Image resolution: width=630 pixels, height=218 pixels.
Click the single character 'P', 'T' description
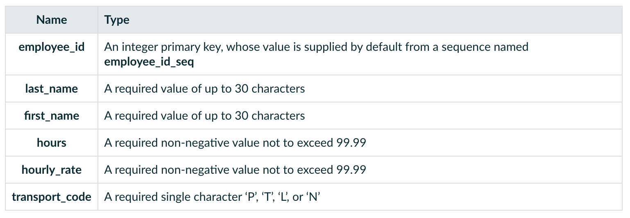click(x=212, y=197)
